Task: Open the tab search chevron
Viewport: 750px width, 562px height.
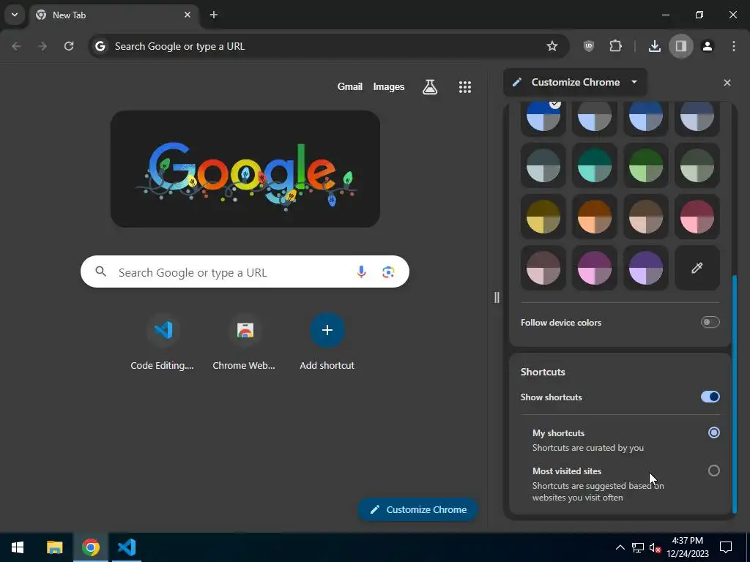Action: click(x=15, y=15)
